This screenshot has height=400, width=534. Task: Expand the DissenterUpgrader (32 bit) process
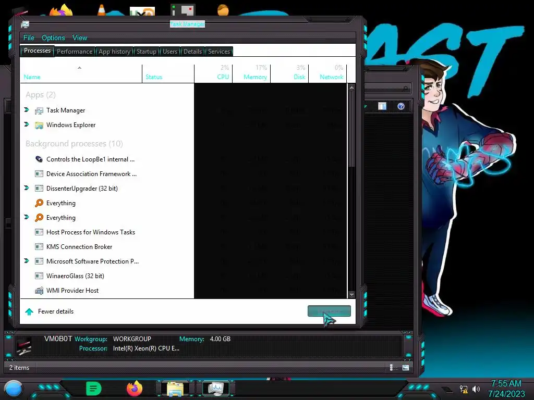click(x=27, y=187)
